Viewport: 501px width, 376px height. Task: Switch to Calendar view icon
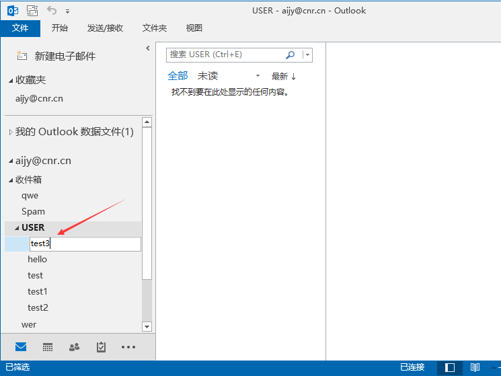[48, 347]
